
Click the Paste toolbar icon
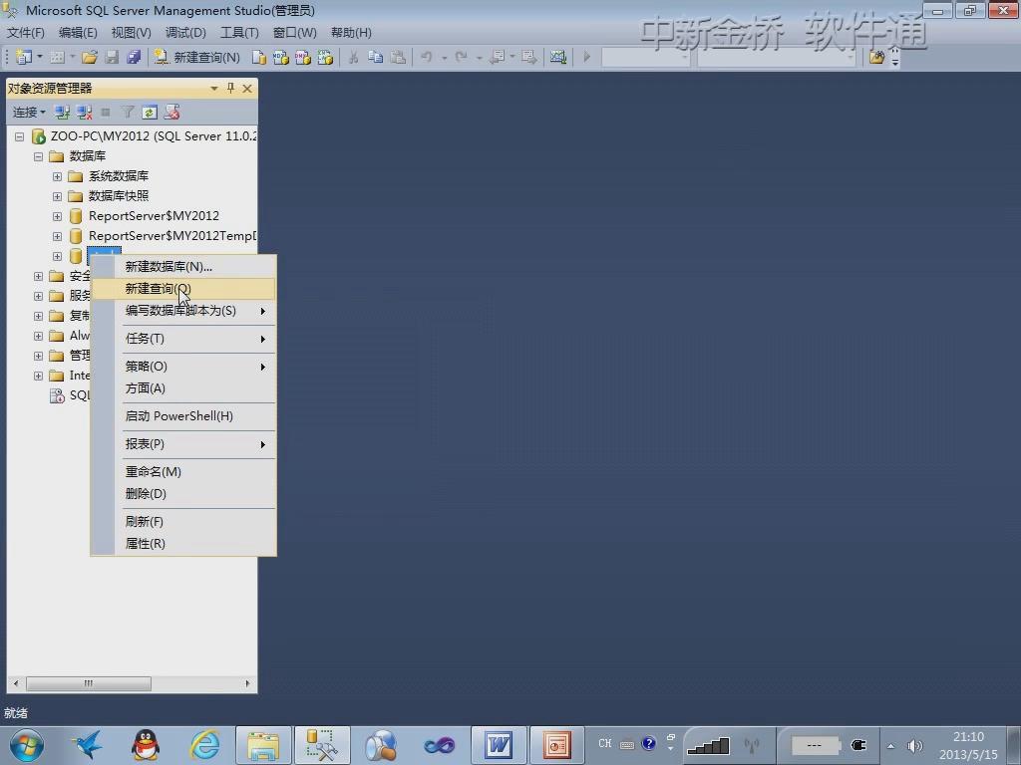pyautogui.click(x=398, y=57)
